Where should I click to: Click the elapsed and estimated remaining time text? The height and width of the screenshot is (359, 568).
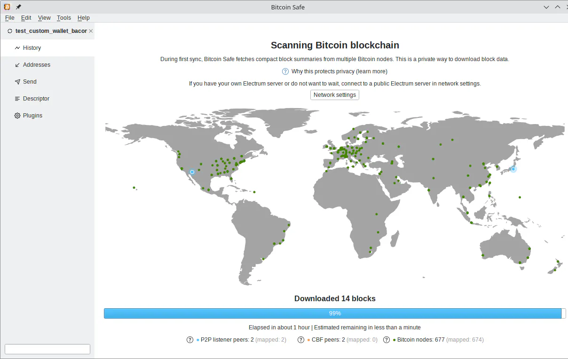[x=335, y=328]
